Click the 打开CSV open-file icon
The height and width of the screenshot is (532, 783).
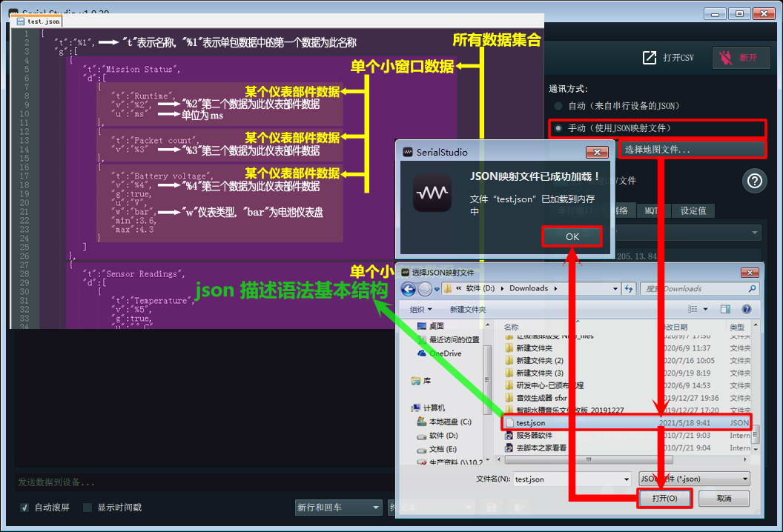[650, 58]
